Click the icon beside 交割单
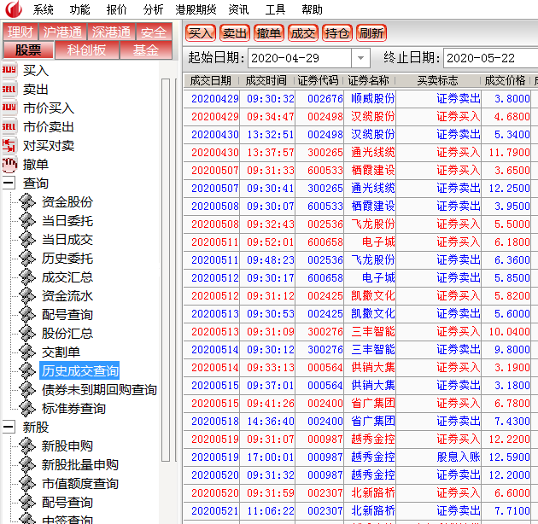538x524 pixels. click(x=27, y=352)
